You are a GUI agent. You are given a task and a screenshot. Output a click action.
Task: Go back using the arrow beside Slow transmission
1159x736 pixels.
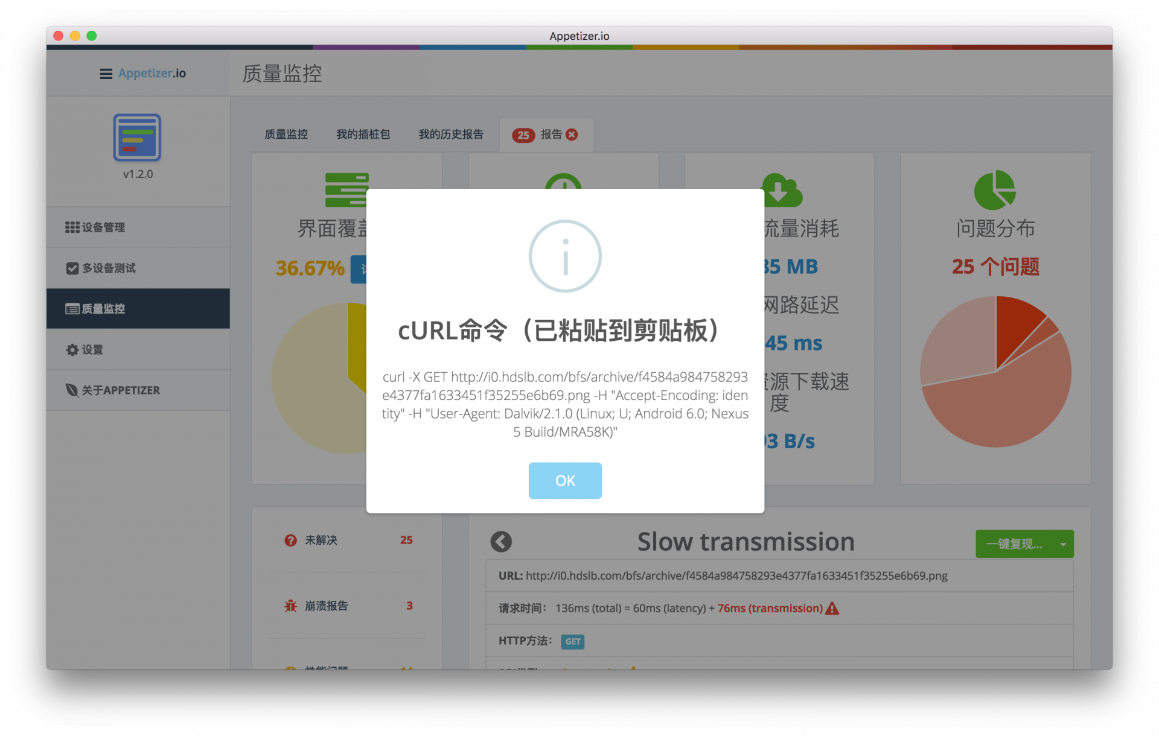[x=501, y=542]
